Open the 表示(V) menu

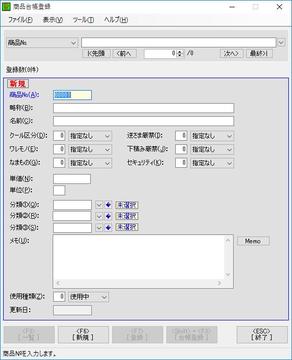pos(53,20)
